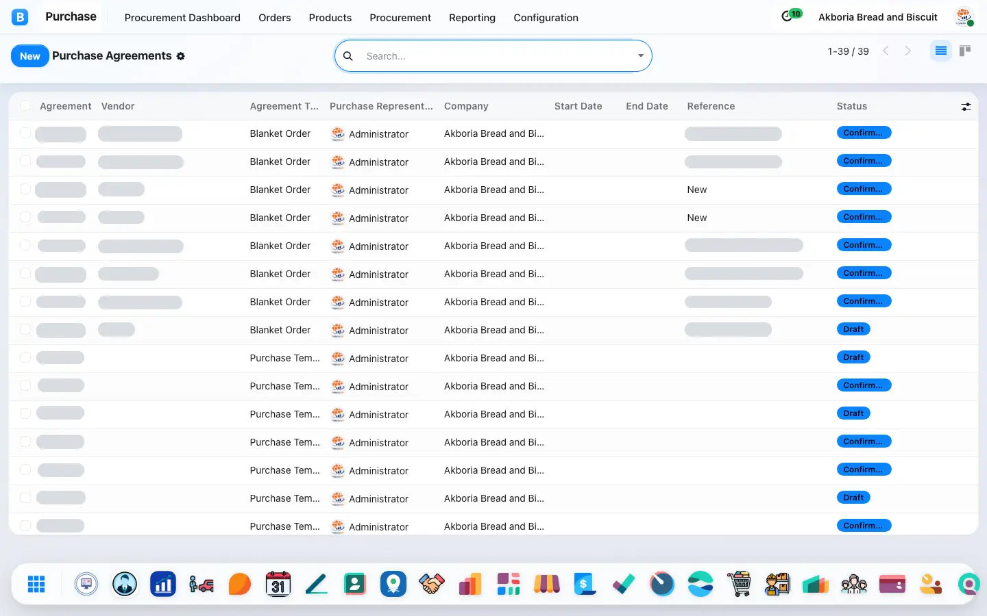The height and width of the screenshot is (616, 987).
Task: Open the dollar invoice app in dock
Action: click(x=585, y=584)
